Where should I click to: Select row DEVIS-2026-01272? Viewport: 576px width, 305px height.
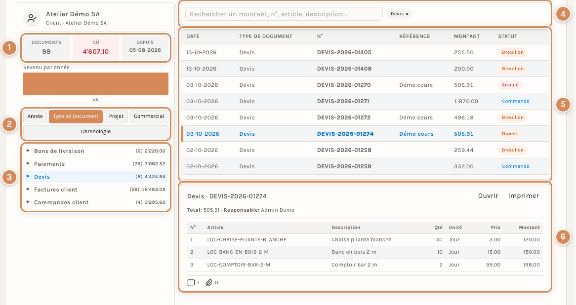click(x=365, y=117)
